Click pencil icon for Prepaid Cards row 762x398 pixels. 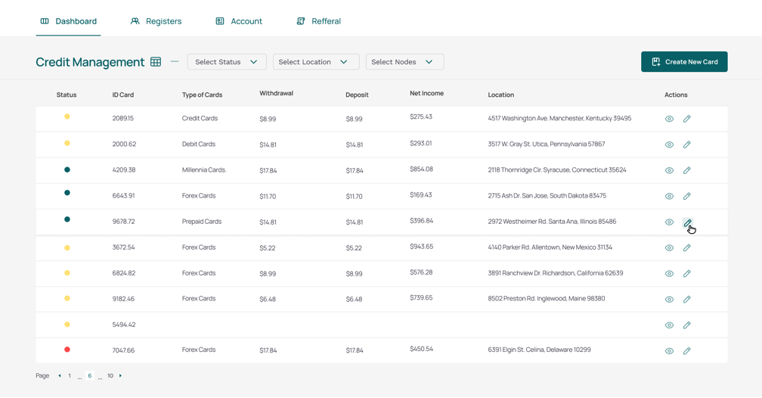point(686,222)
